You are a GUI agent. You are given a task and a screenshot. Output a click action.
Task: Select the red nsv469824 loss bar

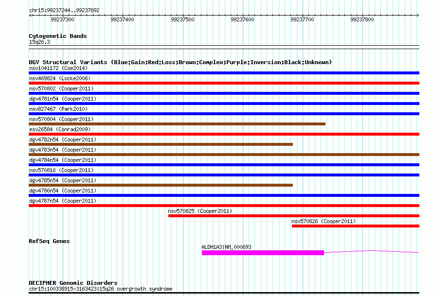tap(224, 83)
